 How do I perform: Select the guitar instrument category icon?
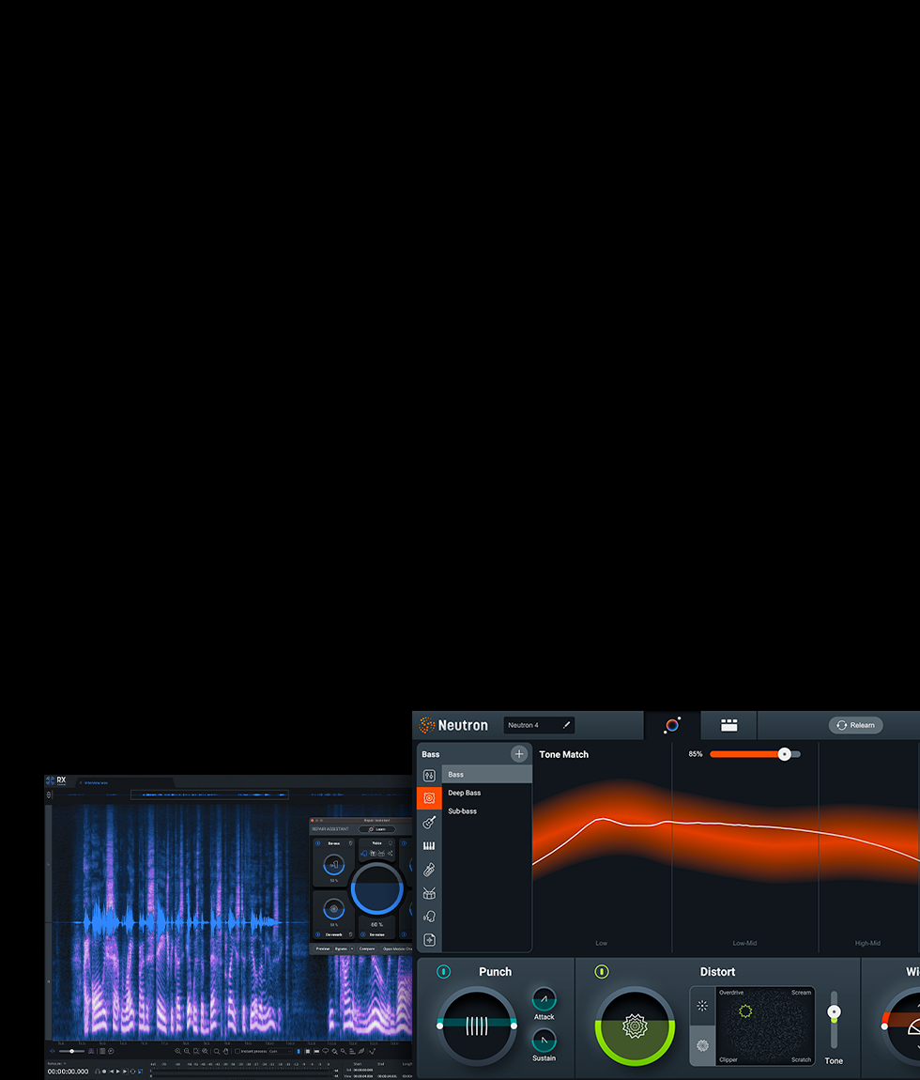pyautogui.click(x=429, y=822)
